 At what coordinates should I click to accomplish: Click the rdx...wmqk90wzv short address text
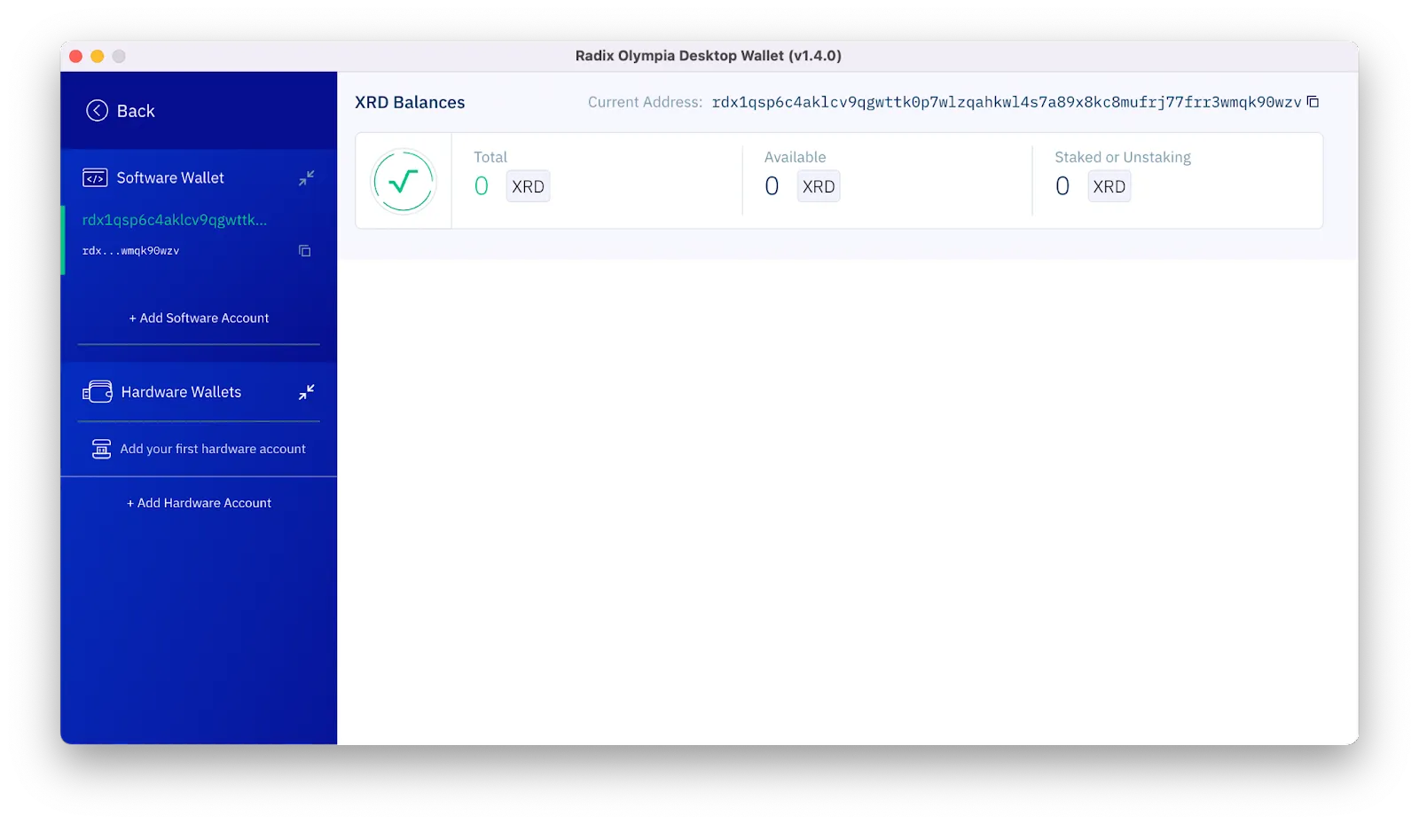tap(130, 251)
